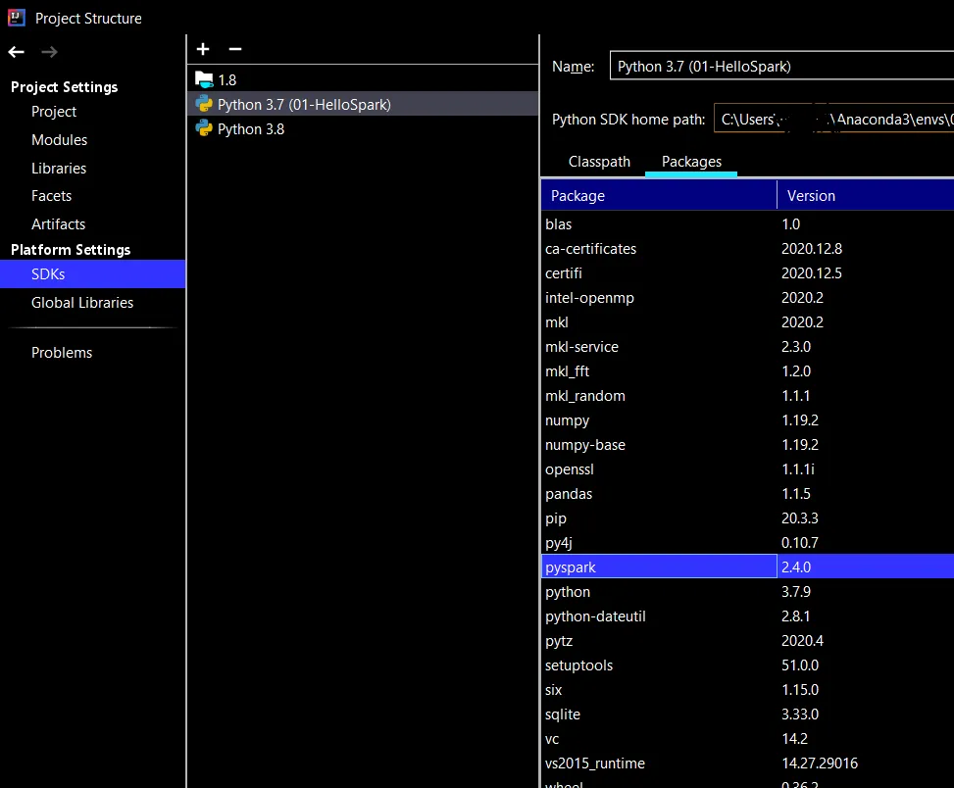Open Project settings section
This screenshot has width=954, height=788.
tap(54, 112)
